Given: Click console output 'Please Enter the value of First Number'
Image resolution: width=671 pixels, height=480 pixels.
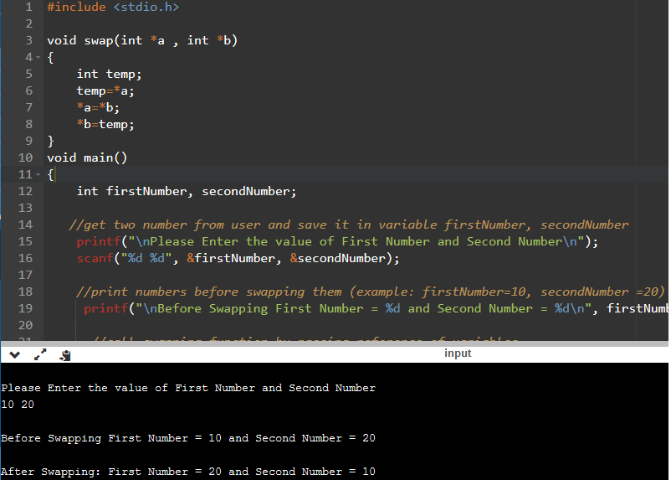Looking at the screenshot, I should (188, 388).
